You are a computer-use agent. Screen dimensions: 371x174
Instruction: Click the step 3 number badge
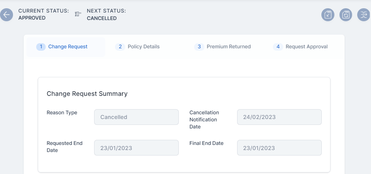(199, 47)
